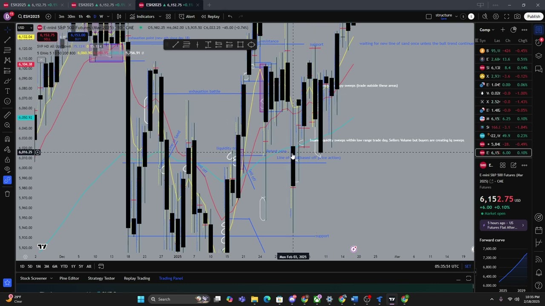
Task: Open the favorites star toolbar icon
Action: point(7,283)
